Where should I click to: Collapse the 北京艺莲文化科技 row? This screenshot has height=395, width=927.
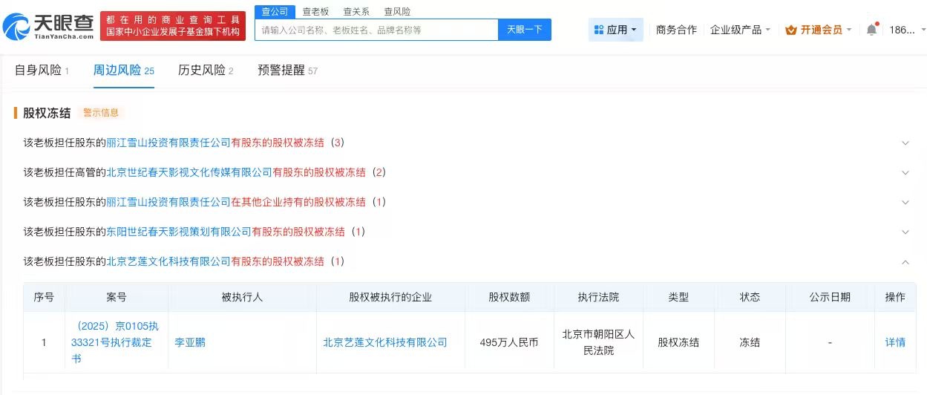[905, 261]
